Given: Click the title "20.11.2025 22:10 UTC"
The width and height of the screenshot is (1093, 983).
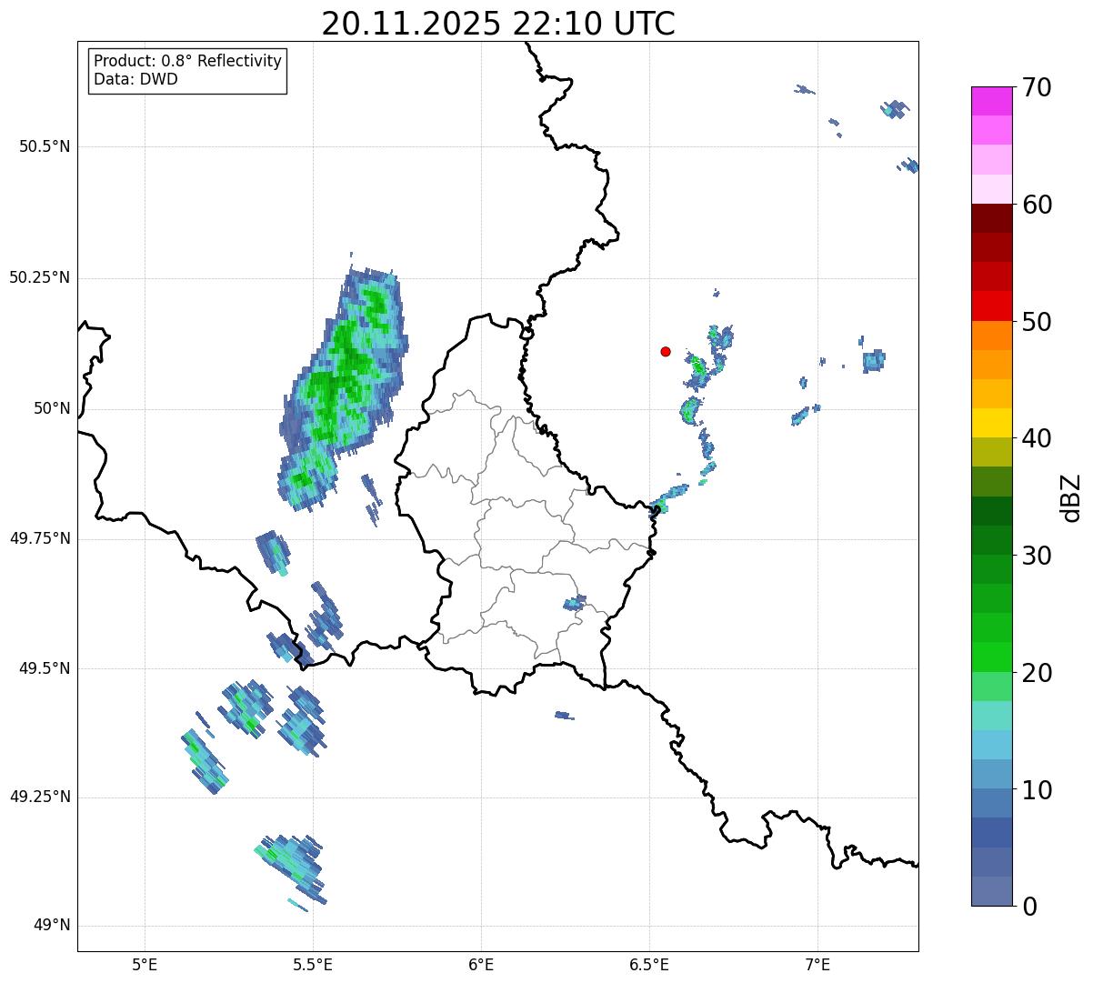Looking at the screenshot, I should pyautogui.click(x=498, y=23).
